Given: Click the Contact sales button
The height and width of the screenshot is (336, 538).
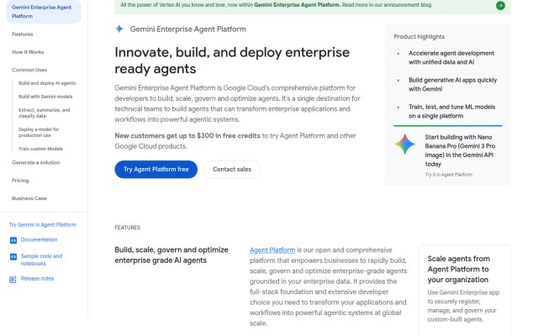Looking at the screenshot, I should (232, 170).
